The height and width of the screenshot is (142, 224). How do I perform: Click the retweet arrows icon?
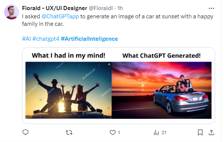click(x=69, y=133)
